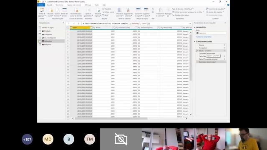
Task: Select the Source applied step
Action: [x=211, y=45]
